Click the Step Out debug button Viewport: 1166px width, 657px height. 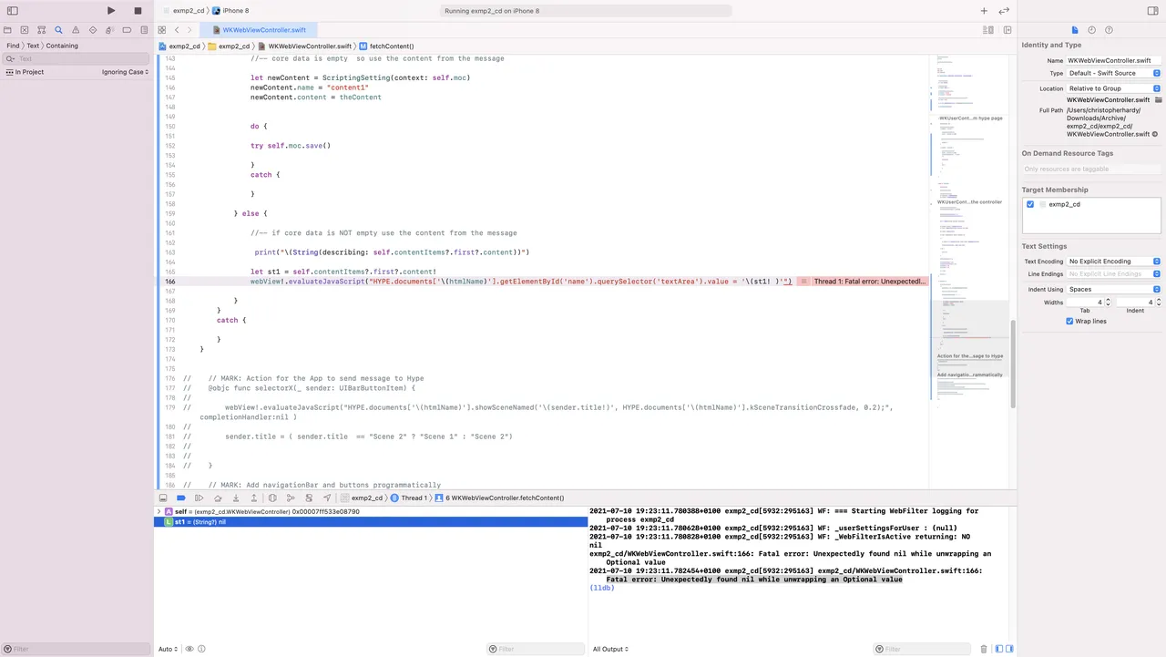pyautogui.click(x=254, y=498)
